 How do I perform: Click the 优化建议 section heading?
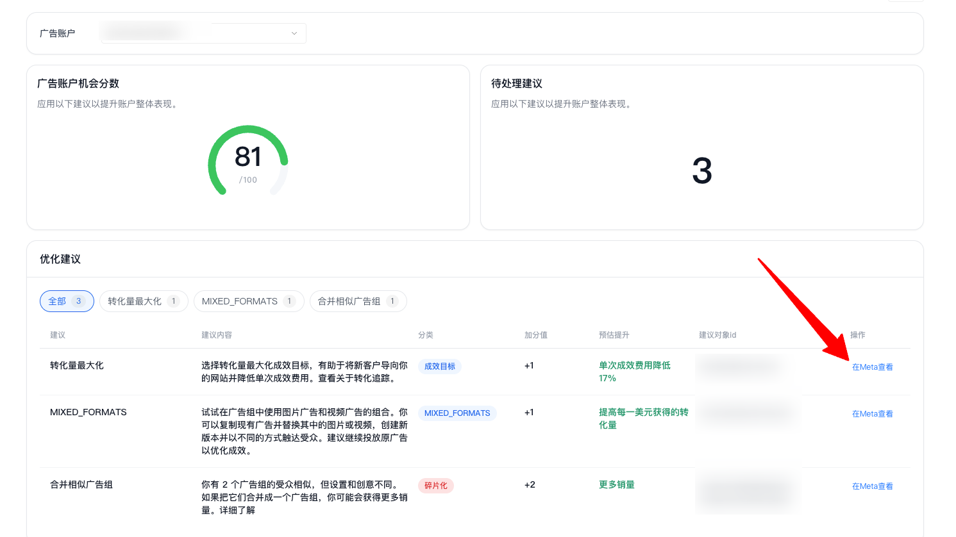click(60, 259)
